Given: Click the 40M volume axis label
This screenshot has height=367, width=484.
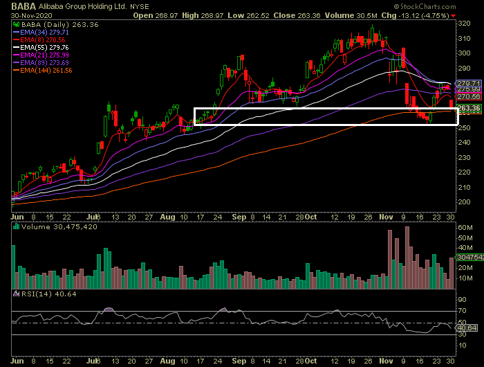Looking at the screenshot, I should (x=465, y=248).
